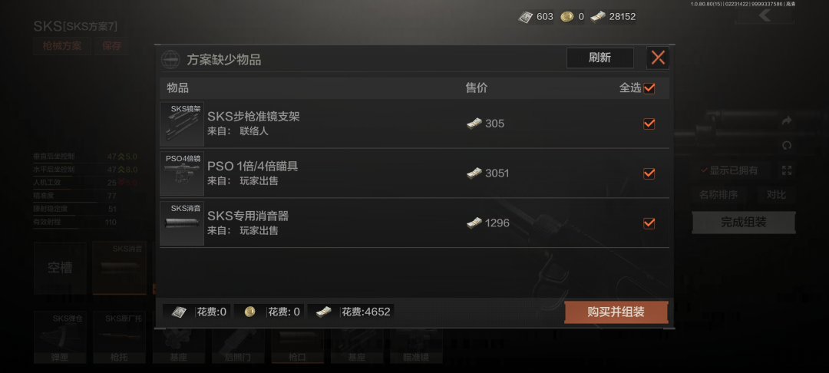Toggle the 全选 select-all checkbox
Image resolution: width=829 pixels, height=373 pixels.
click(649, 88)
